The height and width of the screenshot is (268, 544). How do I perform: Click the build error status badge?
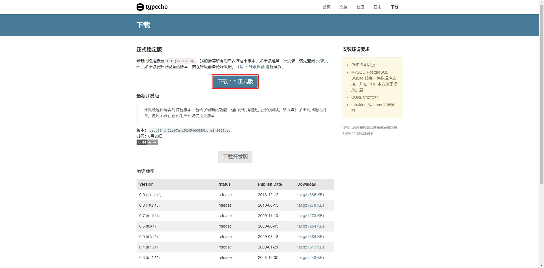point(147,142)
